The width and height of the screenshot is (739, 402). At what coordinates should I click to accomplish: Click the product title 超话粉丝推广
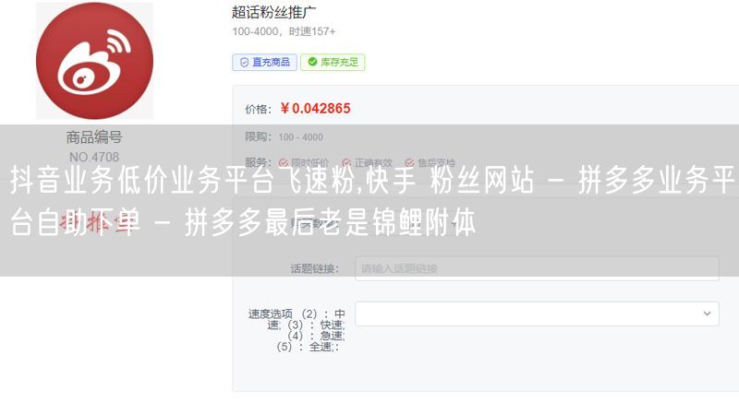coord(273,12)
